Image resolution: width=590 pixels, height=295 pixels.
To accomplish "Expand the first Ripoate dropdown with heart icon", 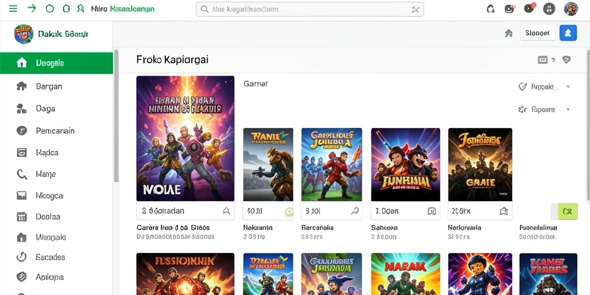I will click(568, 87).
